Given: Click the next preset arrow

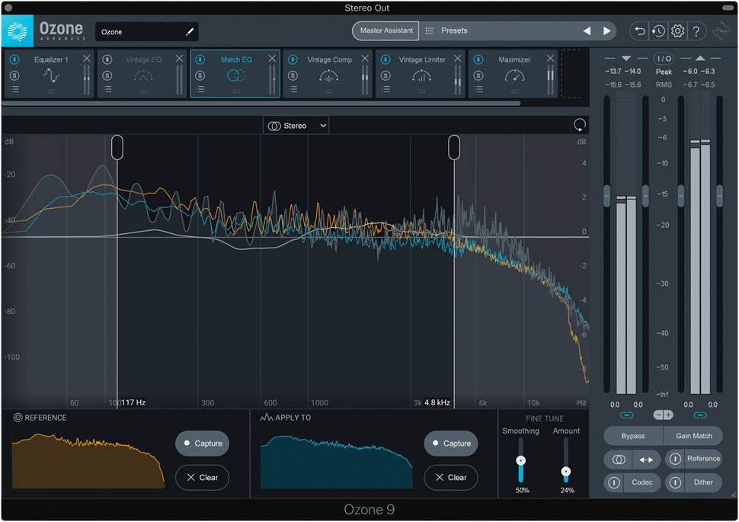Looking at the screenshot, I should 607,30.
